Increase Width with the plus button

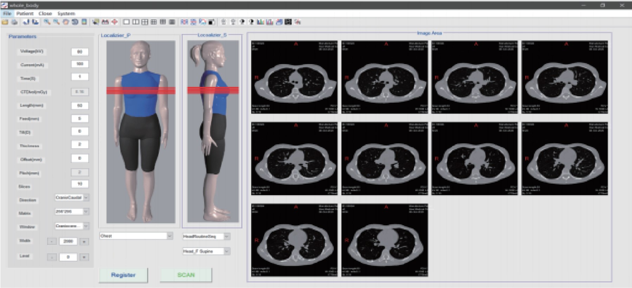(84, 241)
